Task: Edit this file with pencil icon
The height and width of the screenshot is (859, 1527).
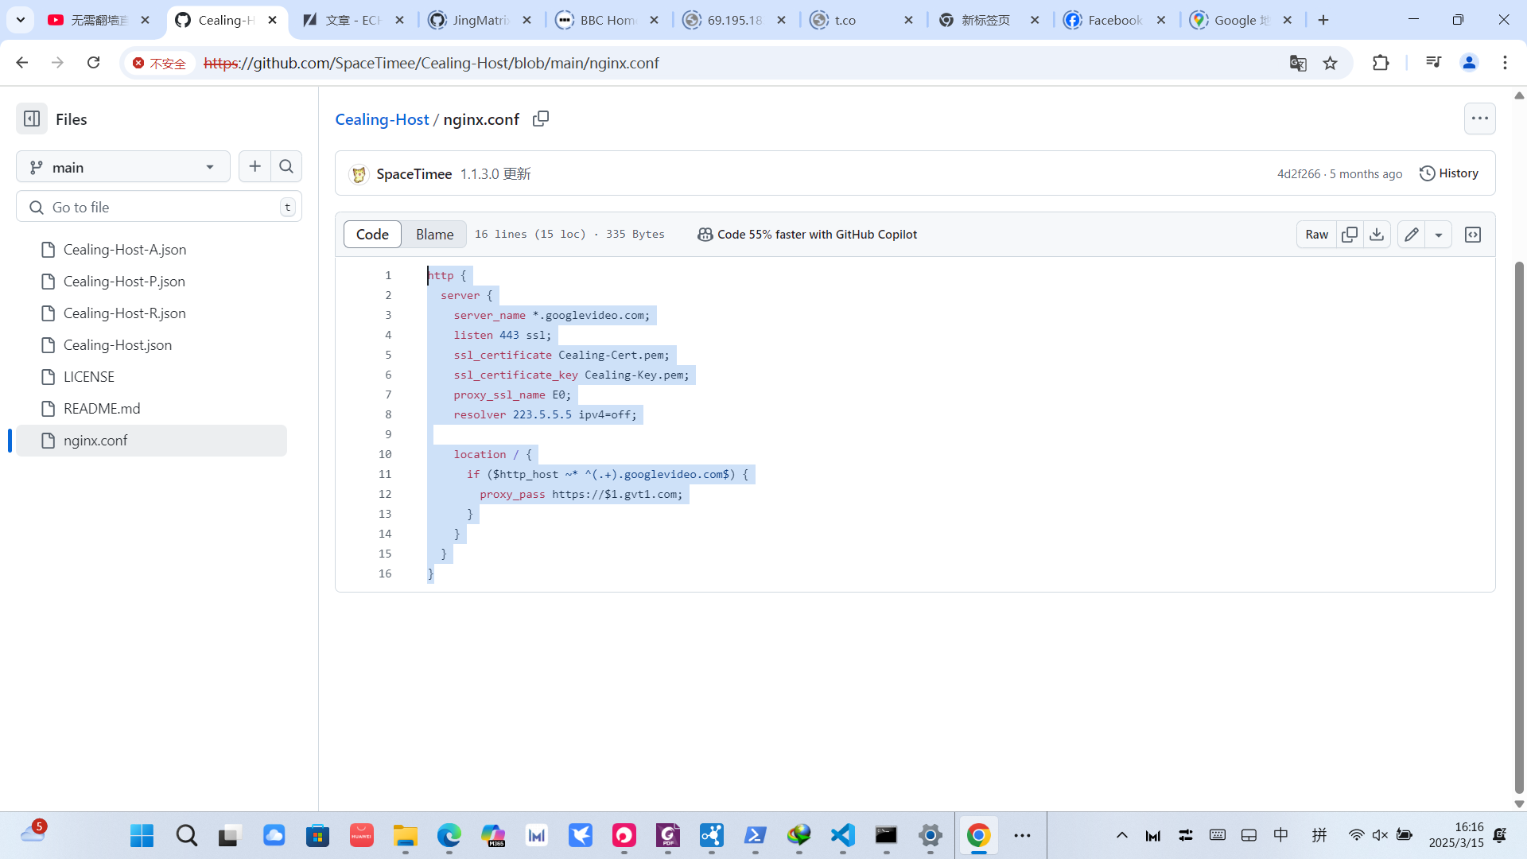Action: [x=1411, y=234]
